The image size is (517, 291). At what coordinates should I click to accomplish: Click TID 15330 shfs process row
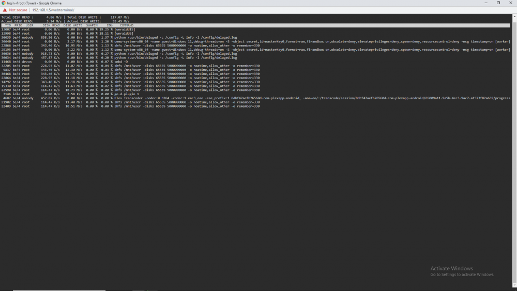[130, 86]
